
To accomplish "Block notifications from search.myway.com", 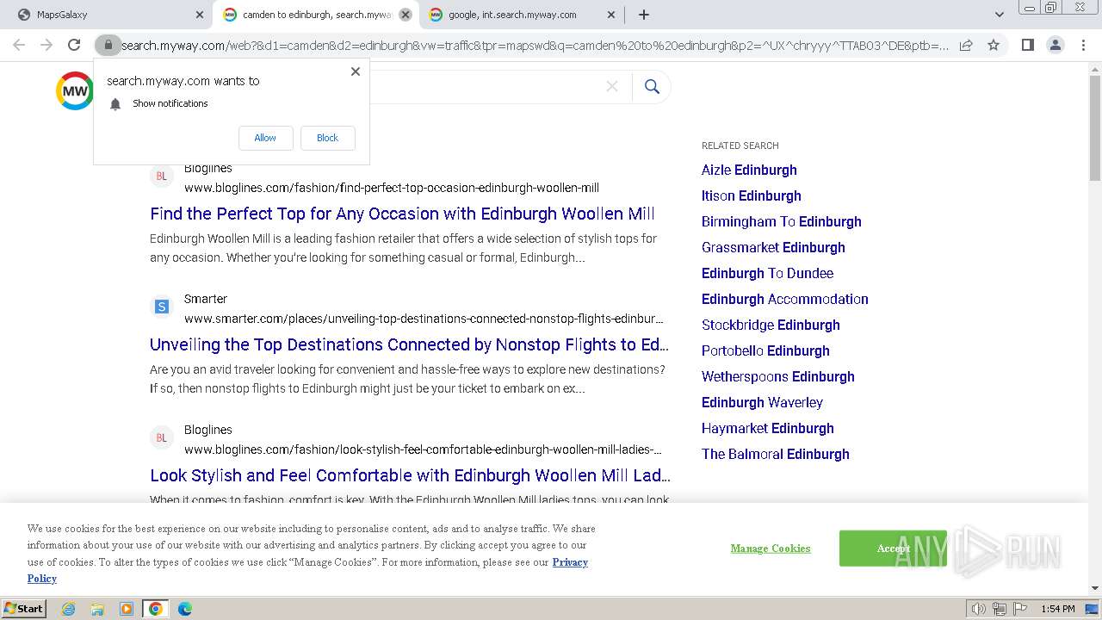I will (327, 138).
